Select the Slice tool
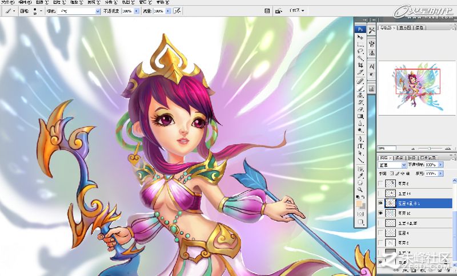Viewport: 457px width, 276px height. pos(360,72)
